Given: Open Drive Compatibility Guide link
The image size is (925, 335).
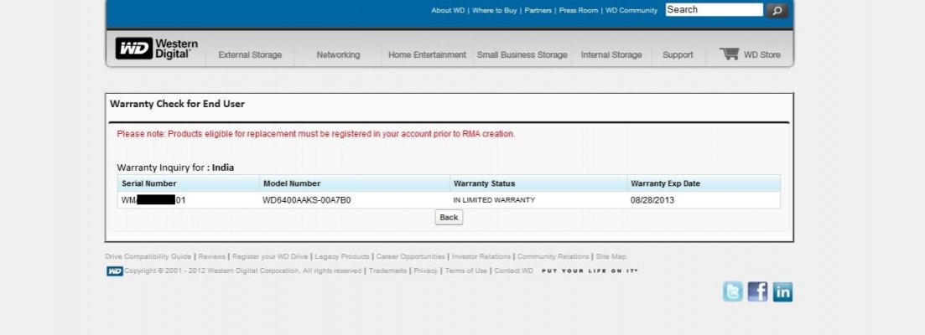Looking at the screenshot, I should tap(148, 257).
